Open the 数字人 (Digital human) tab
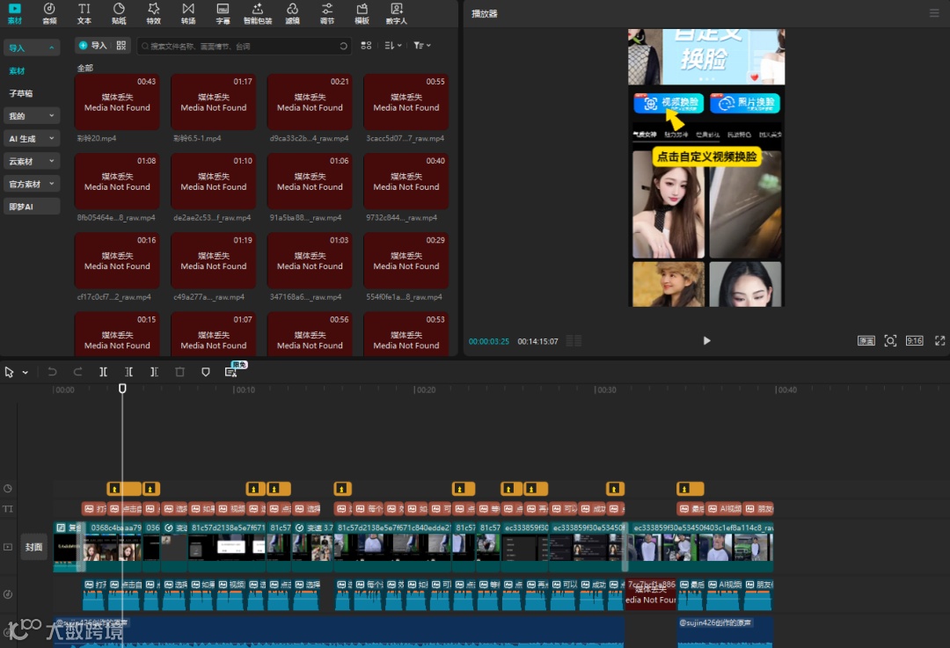The width and height of the screenshot is (950, 648). [x=396, y=12]
